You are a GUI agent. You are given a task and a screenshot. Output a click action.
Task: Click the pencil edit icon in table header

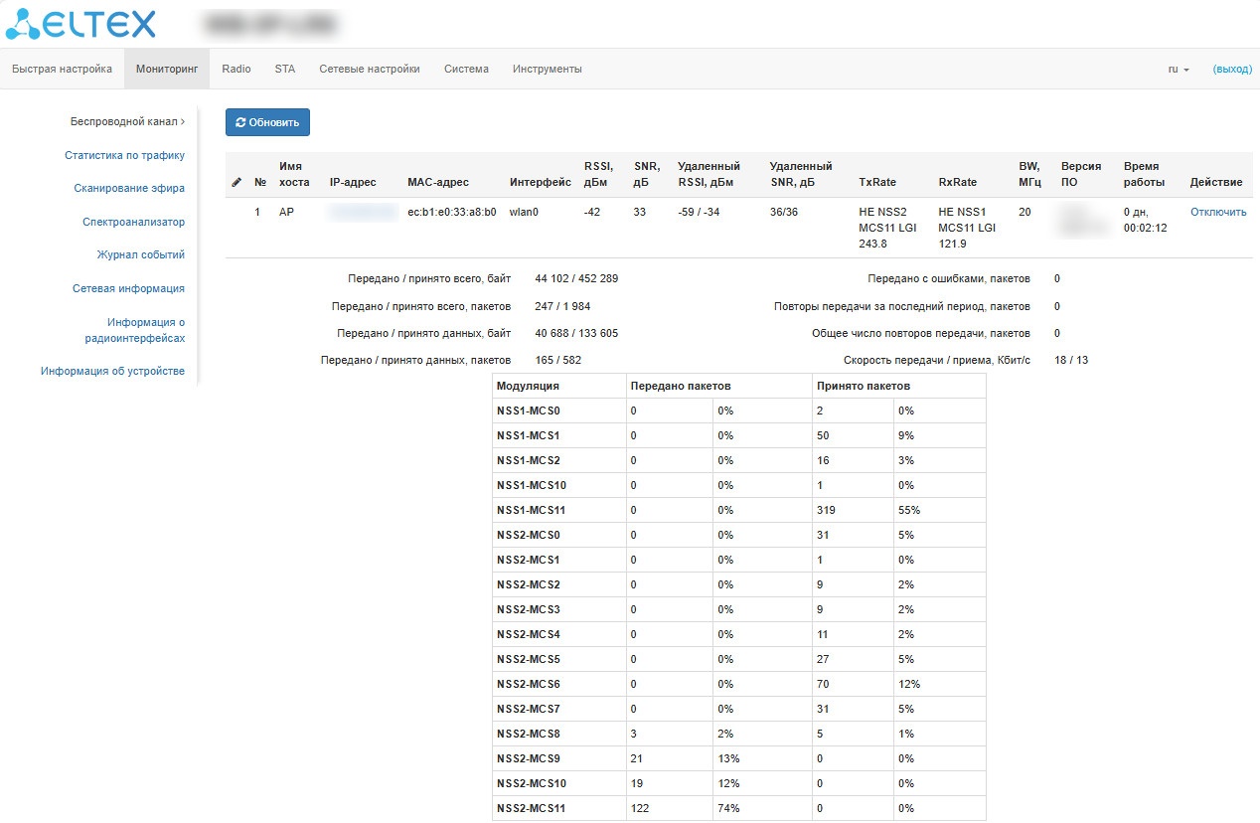(x=236, y=183)
